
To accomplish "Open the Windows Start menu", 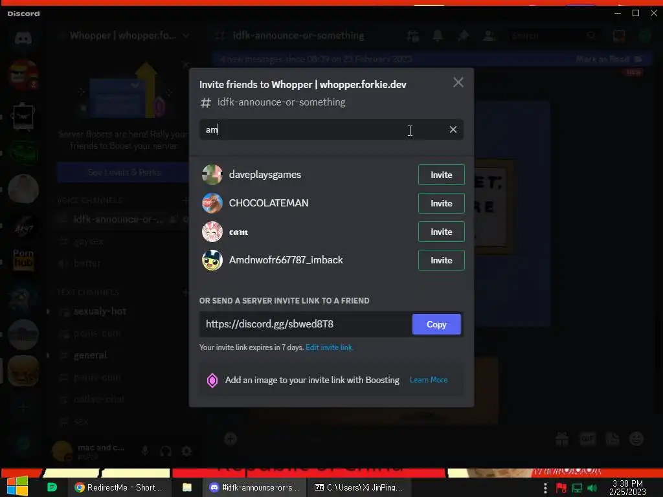I will (17, 487).
